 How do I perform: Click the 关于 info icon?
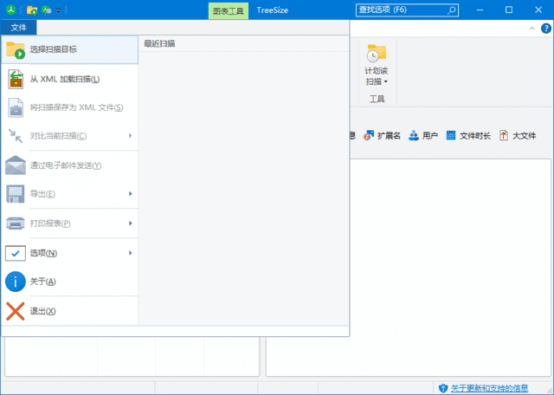coord(16,282)
